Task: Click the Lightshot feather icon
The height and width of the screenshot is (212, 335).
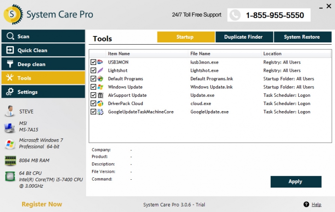Action: coord(100,71)
